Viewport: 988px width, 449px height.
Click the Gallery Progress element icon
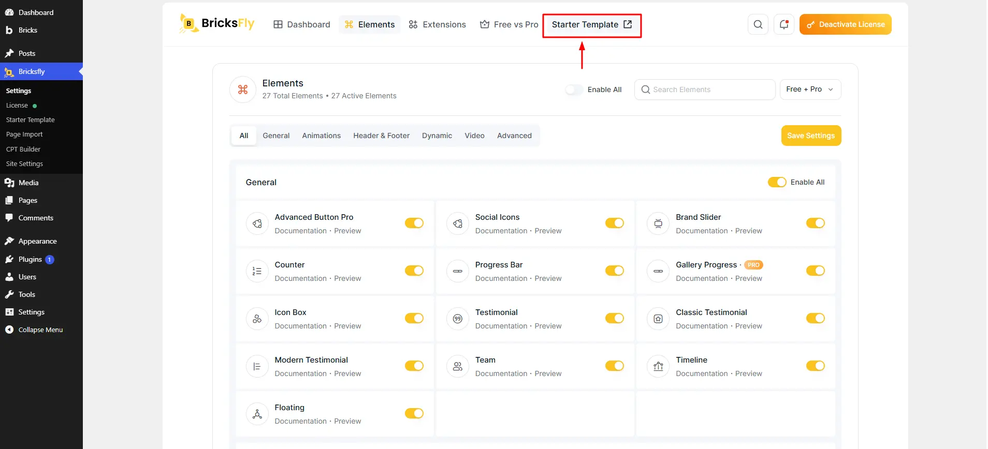(x=658, y=271)
